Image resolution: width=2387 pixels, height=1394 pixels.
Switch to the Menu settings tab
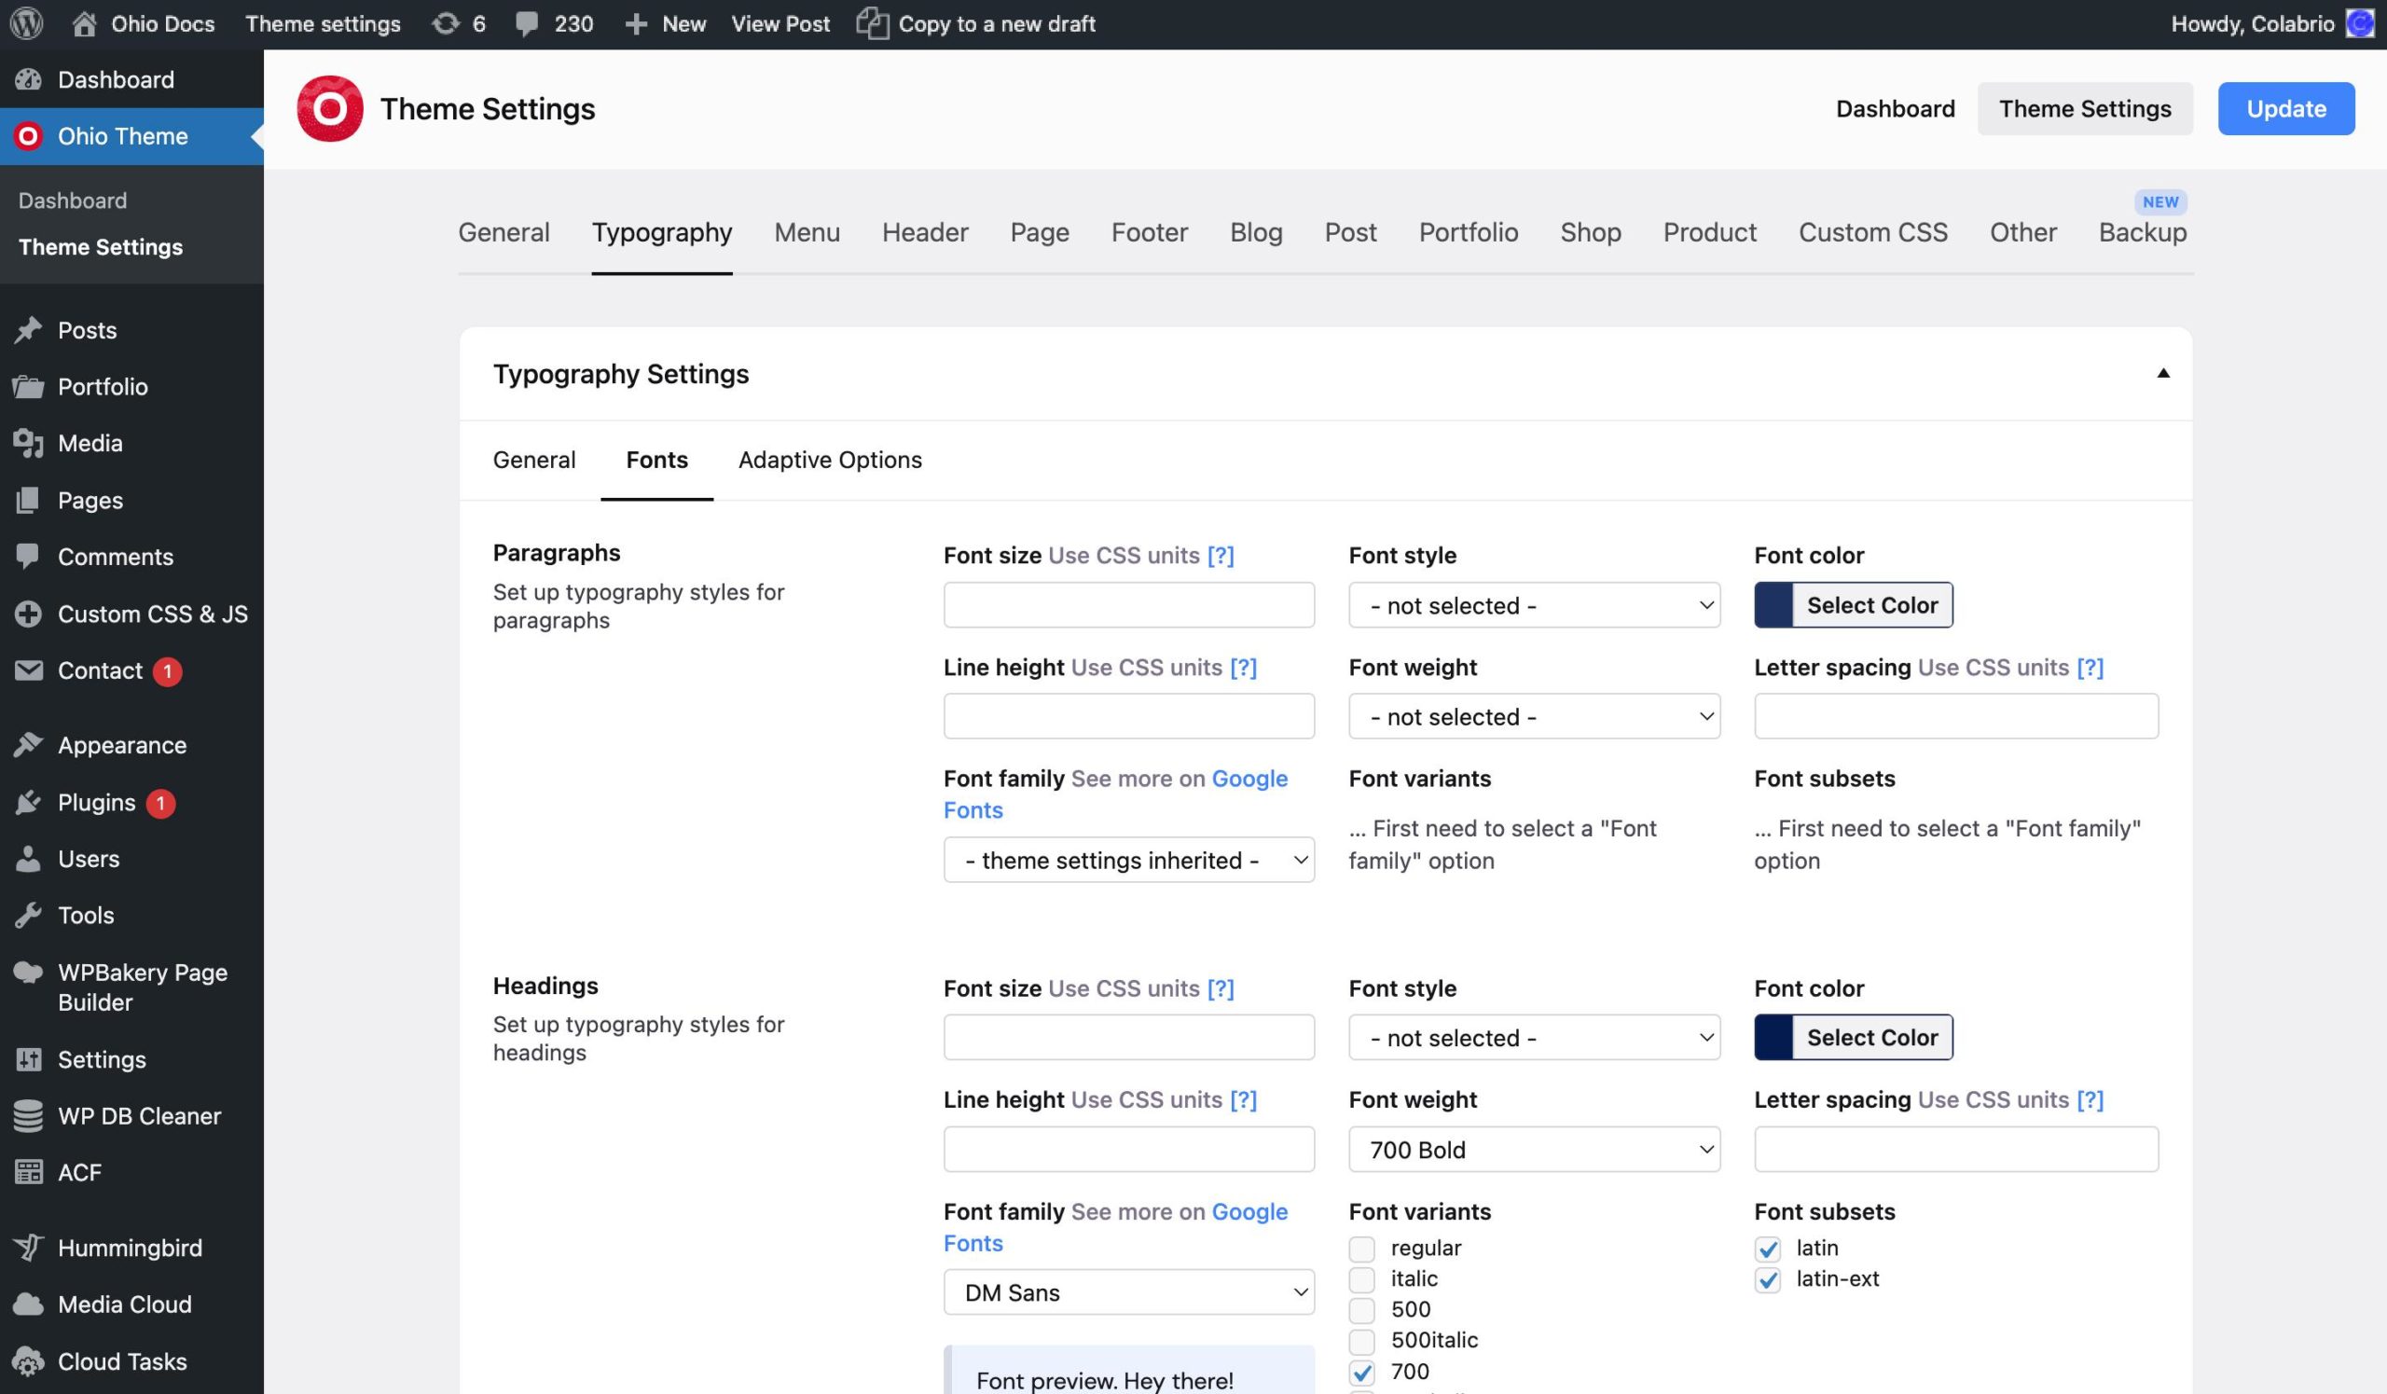click(x=807, y=232)
